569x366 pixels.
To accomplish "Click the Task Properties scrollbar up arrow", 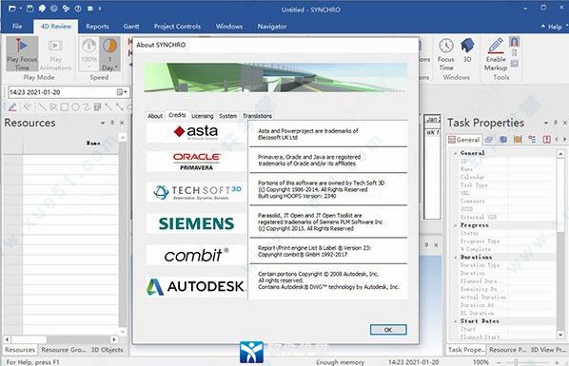I will [x=560, y=154].
